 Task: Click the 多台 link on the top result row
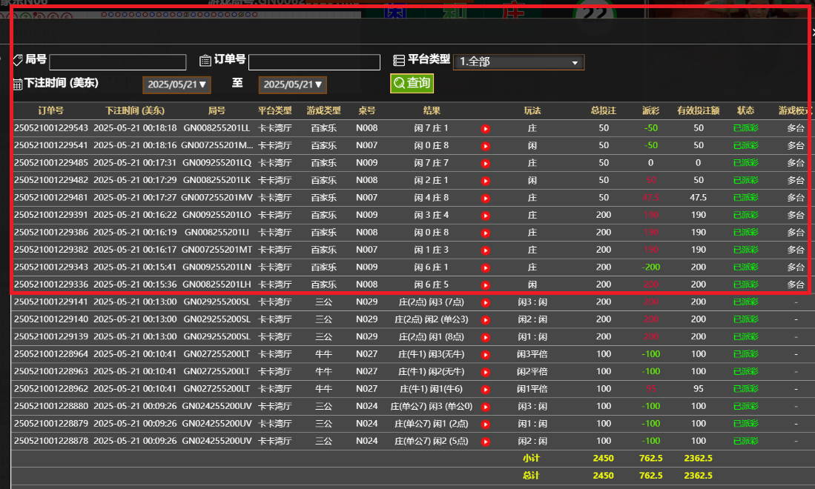[796, 127]
